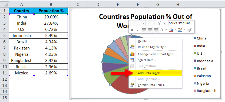
Task: Apply align text right in mini toolbar
Action: click(156, 30)
